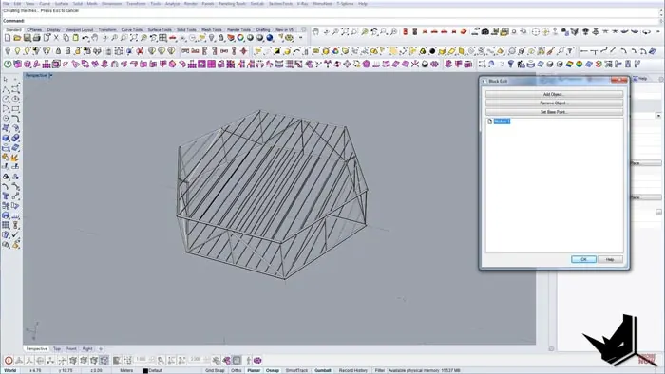Open the File menu
The width and height of the screenshot is (665, 374).
click(6, 4)
